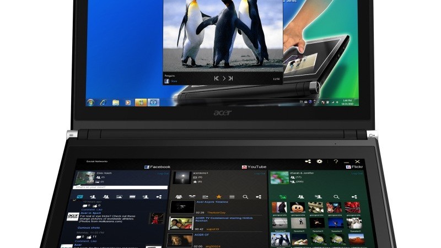Click the share icon in top bar
The height and width of the screenshot is (248, 441).
click(308, 161)
